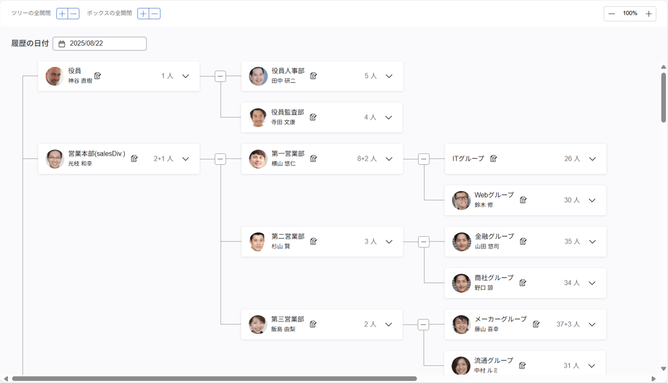The image size is (668, 383).
Task: Click calendar icon in the date field
Action: coord(62,44)
